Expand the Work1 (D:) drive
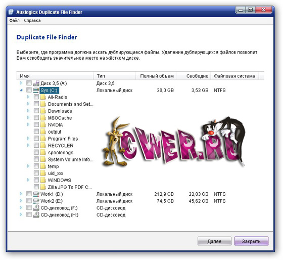283x260 pixels. coord(21,194)
